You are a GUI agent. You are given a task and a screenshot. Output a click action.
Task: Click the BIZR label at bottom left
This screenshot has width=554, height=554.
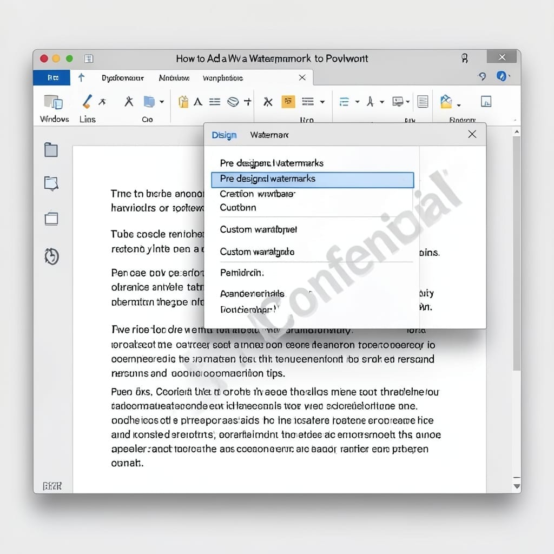(52, 486)
